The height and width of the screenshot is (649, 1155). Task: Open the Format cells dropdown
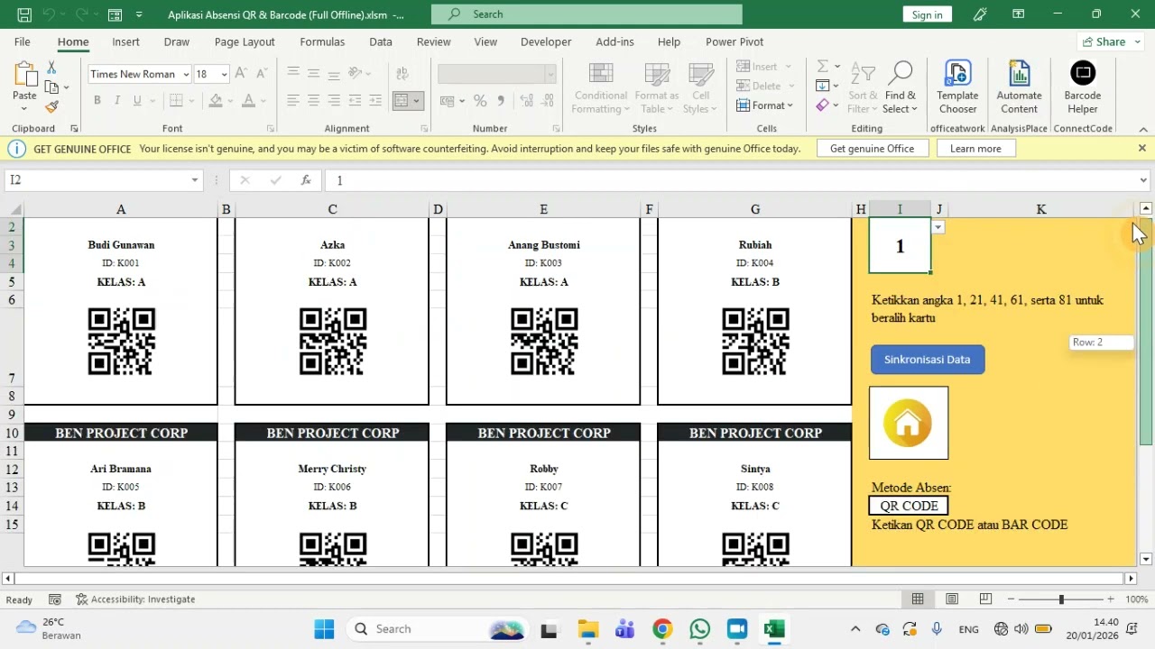(x=765, y=105)
